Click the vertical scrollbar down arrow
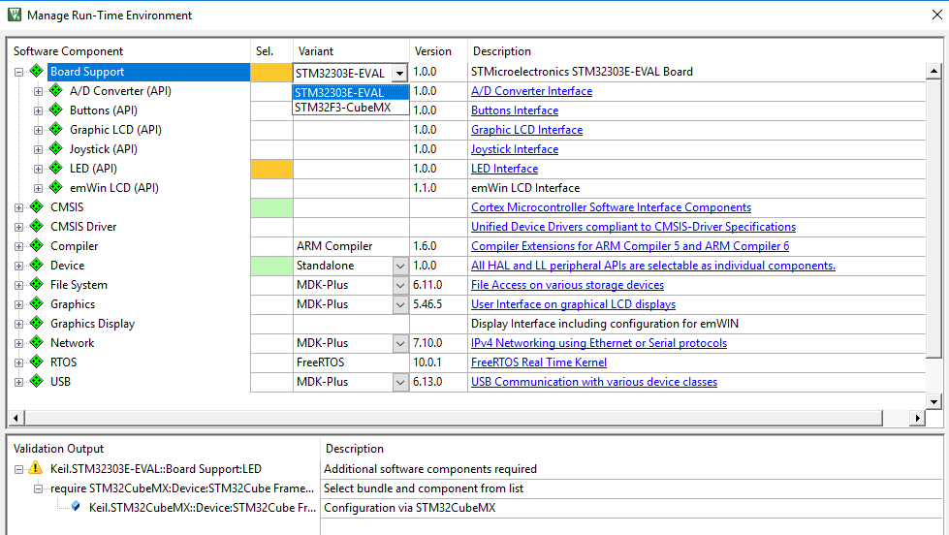Viewport: 949px width, 535px height. (x=933, y=401)
